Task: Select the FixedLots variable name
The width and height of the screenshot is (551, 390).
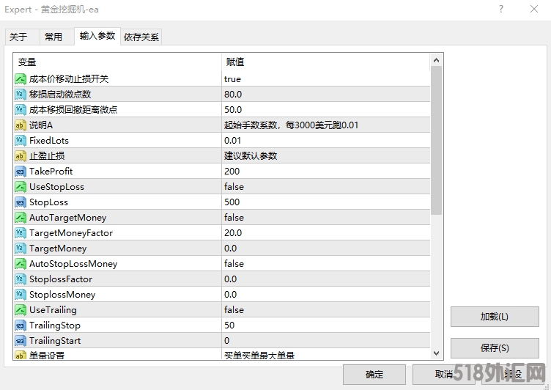Action: [x=49, y=141]
